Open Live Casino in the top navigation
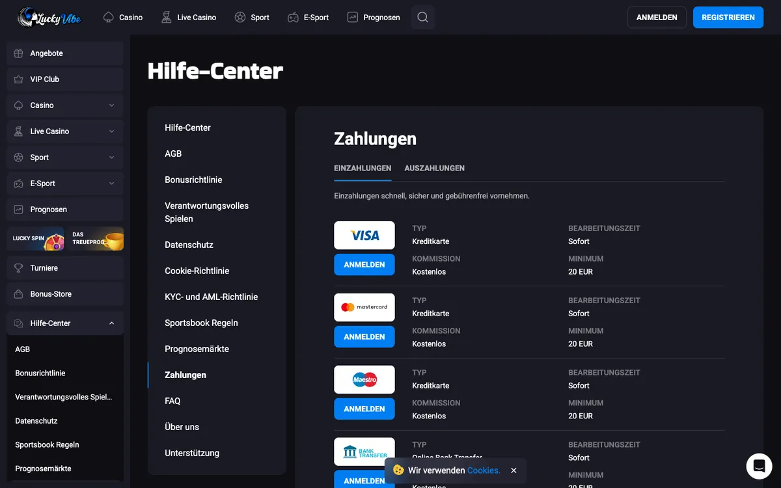Image resolution: width=781 pixels, height=488 pixels. (189, 18)
